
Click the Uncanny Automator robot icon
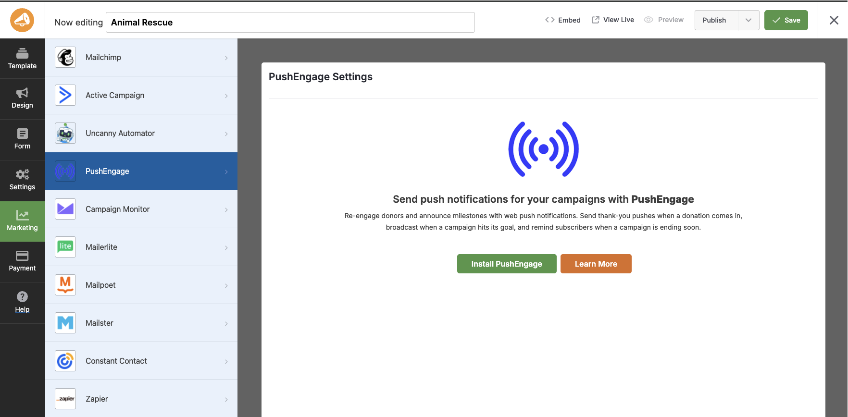point(65,133)
